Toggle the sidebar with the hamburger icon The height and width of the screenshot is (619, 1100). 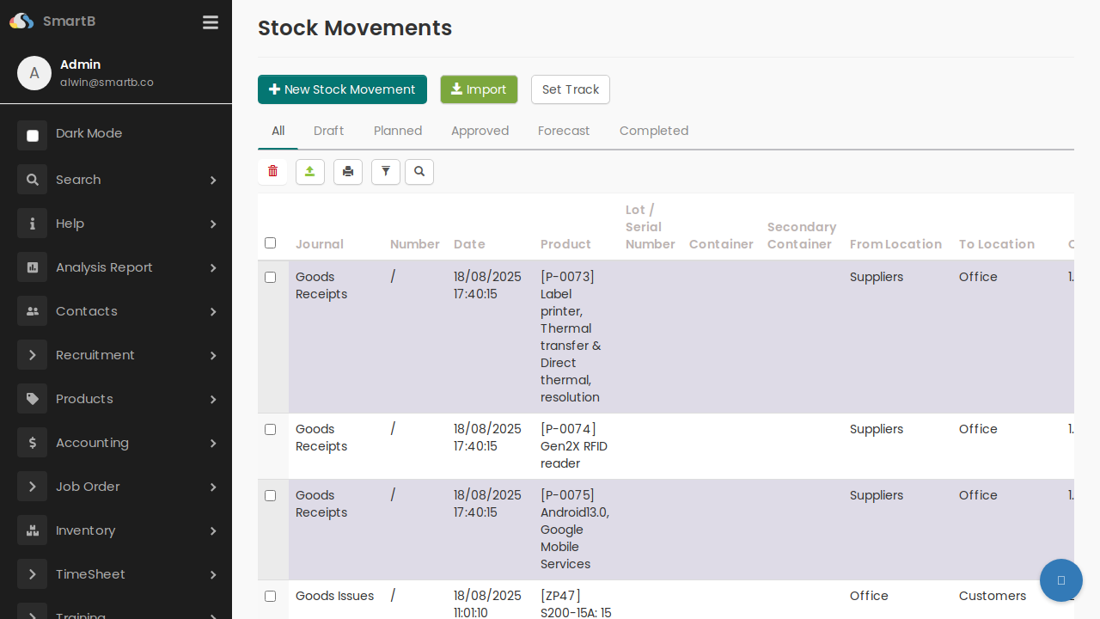[210, 22]
